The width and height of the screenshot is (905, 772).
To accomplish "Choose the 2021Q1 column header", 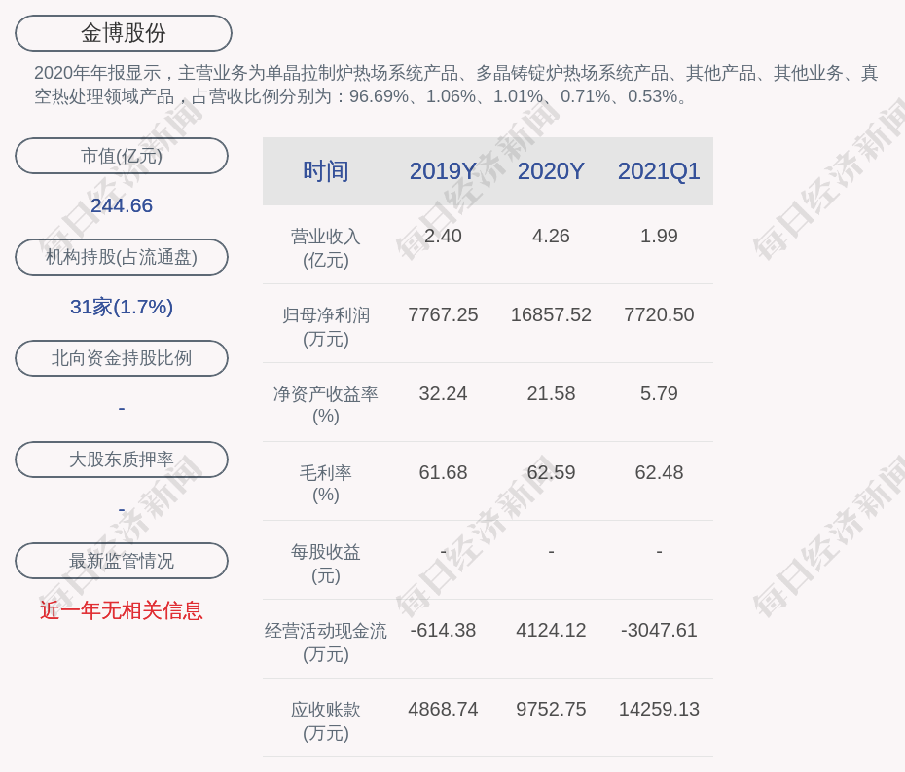I will click(659, 171).
